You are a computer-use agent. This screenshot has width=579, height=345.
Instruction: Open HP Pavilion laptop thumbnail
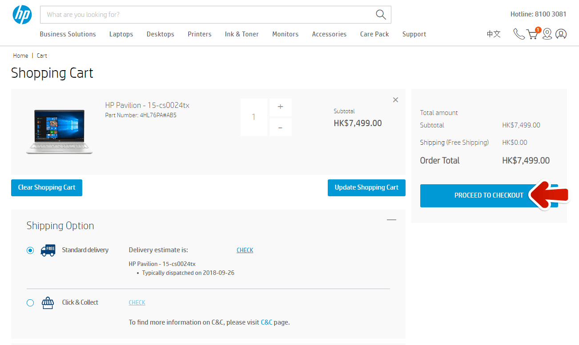tap(60, 132)
